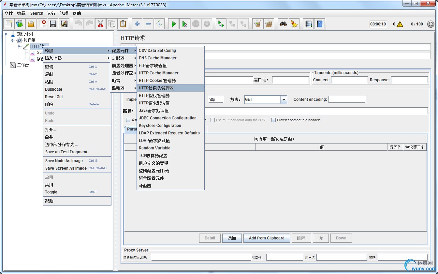Open the Search menu
The image size is (438, 274).
coord(37,13)
